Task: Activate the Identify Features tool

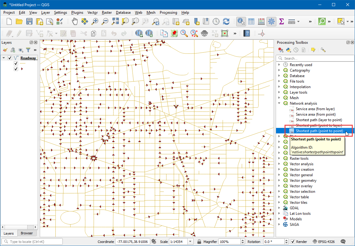Action: tap(241, 21)
